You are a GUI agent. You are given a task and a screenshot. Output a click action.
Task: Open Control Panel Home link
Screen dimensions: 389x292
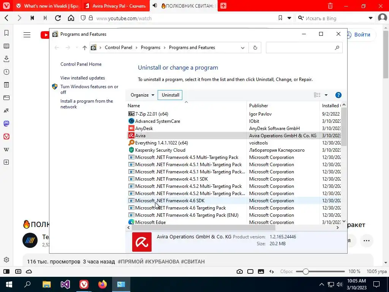[x=81, y=64]
